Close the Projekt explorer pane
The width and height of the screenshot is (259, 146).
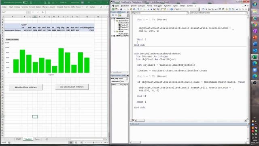tap(127, 12)
